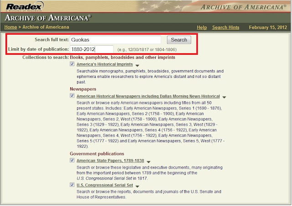Click the Newspapers section heading
Image resolution: width=292 pixels, height=206 pixels.
point(83,89)
